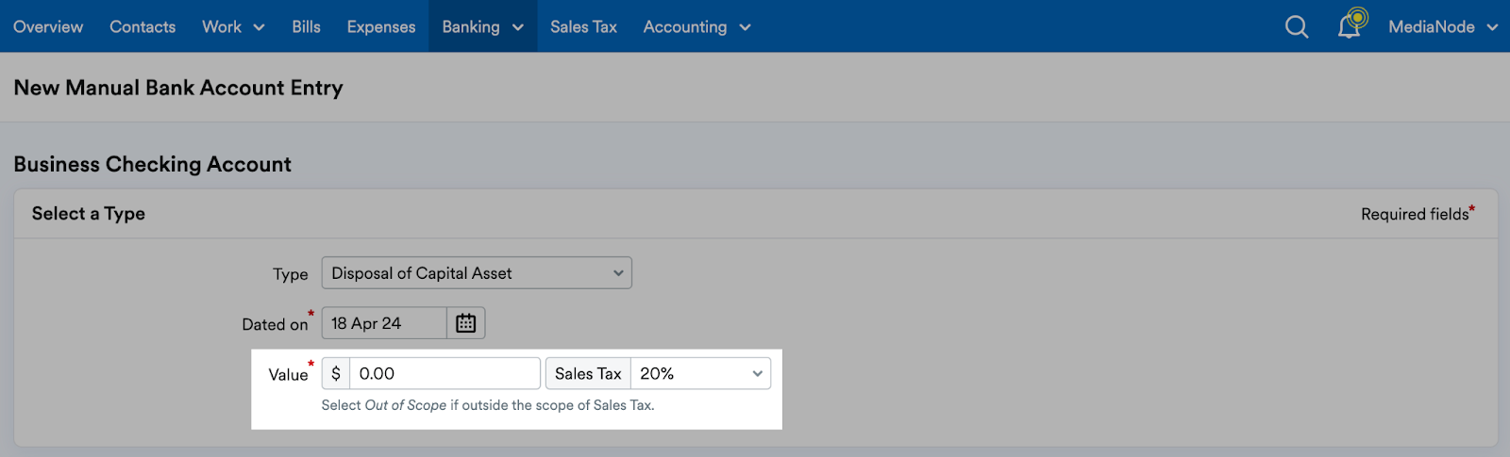
Task: Expand the Work menu
Action: tap(233, 26)
